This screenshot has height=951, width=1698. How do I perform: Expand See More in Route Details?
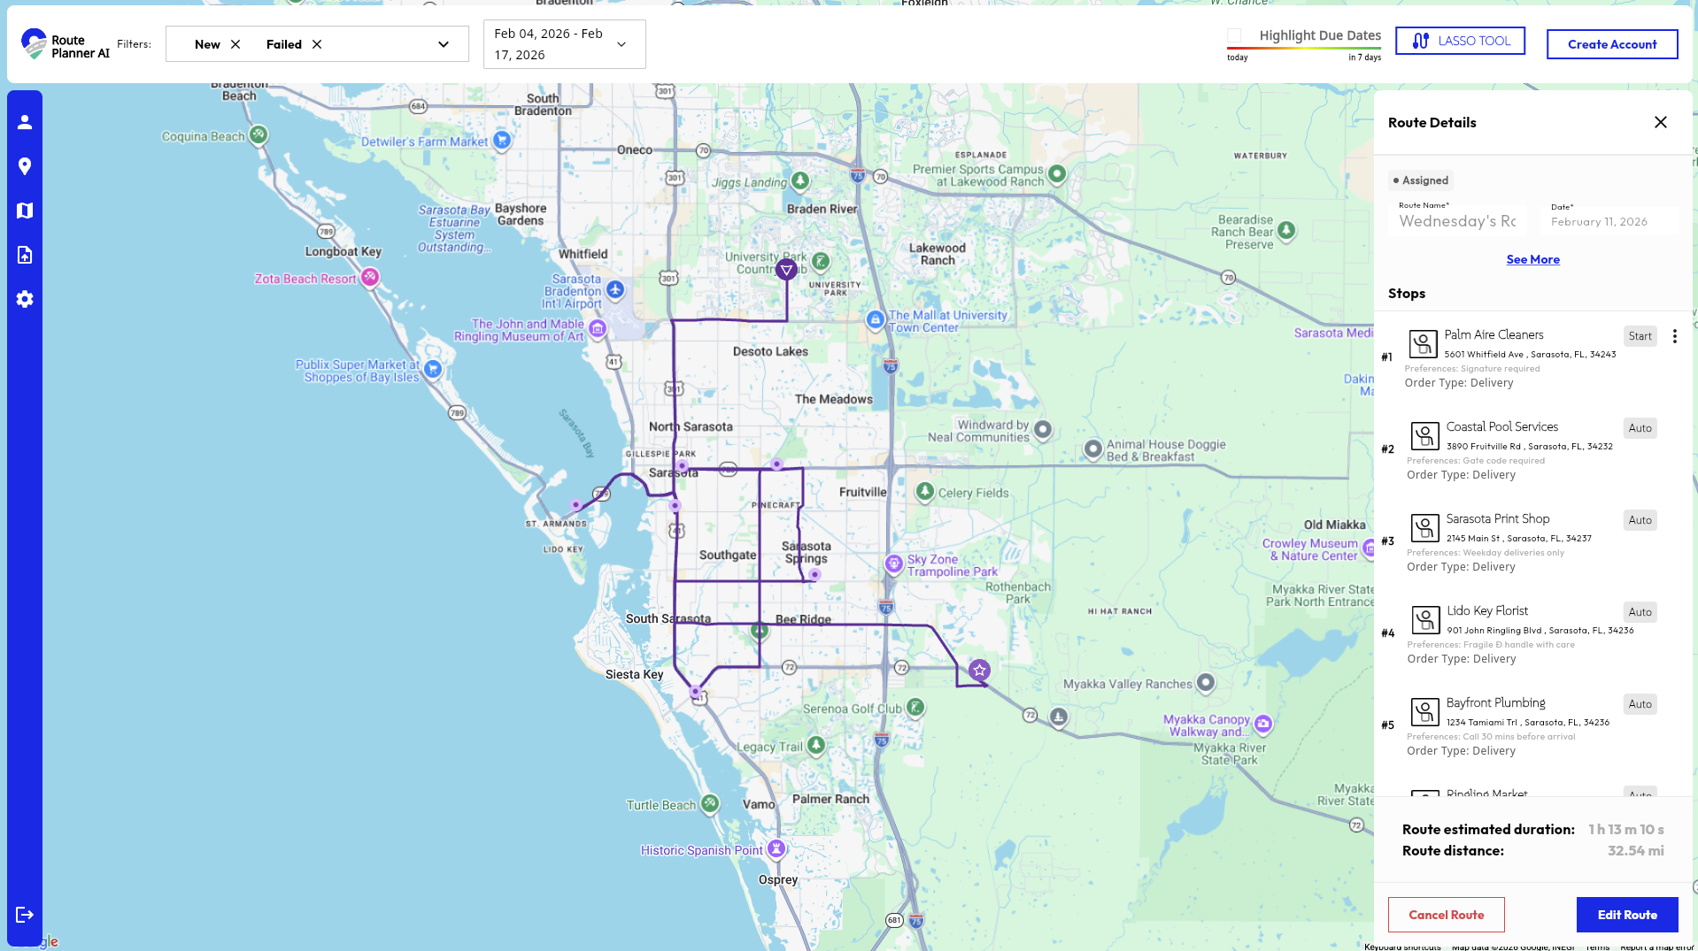click(x=1532, y=259)
